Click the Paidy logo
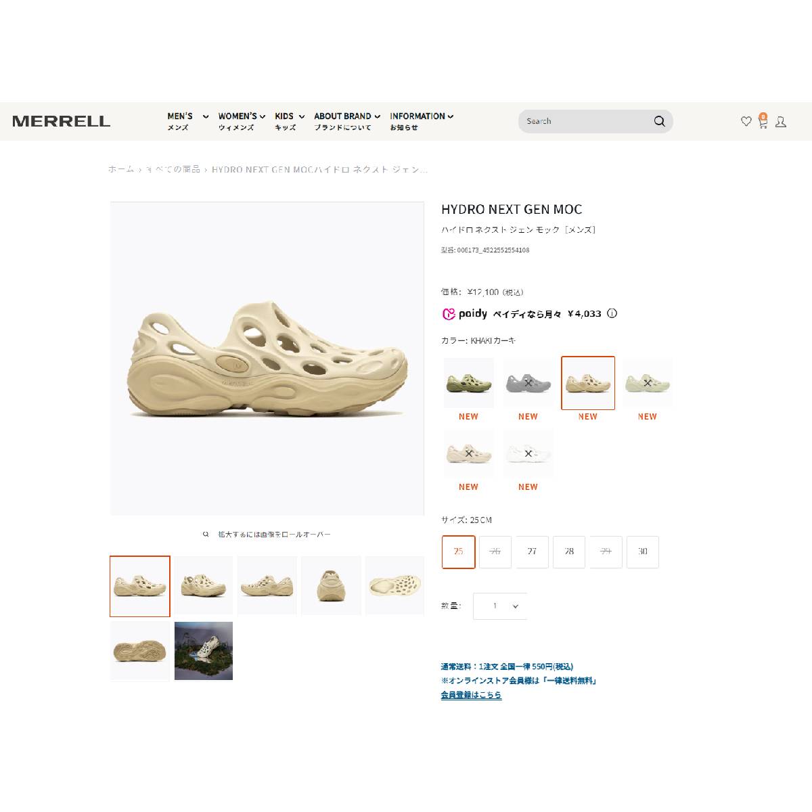Image resolution: width=812 pixels, height=812 pixels. point(465,314)
